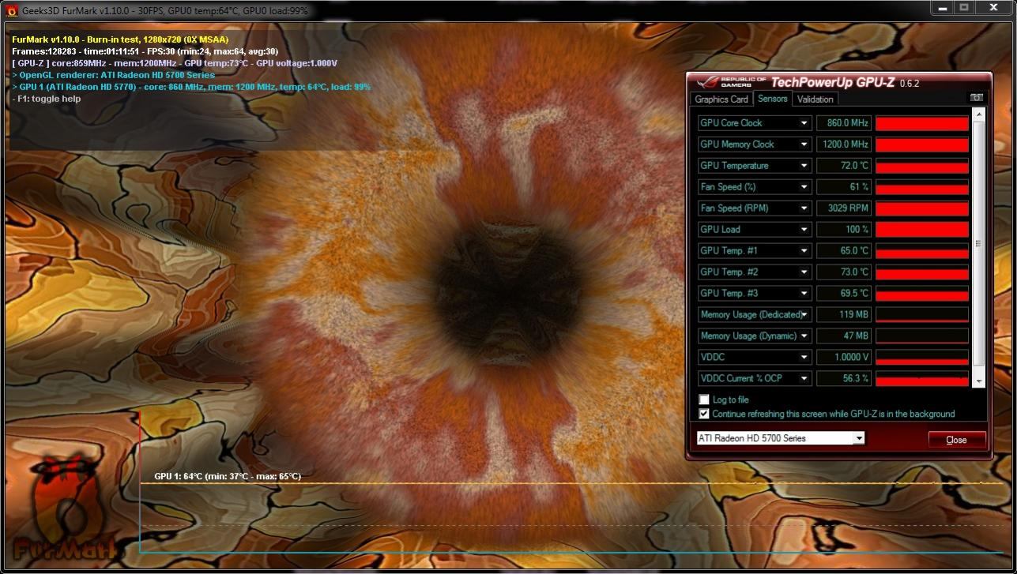Image resolution: width=1017 pixels, height=574 pixels.
Task: Click the GPU Temperature history graph
Action: [x=922, y=166]
